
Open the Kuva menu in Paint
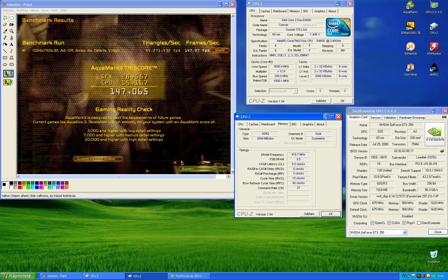45,10
